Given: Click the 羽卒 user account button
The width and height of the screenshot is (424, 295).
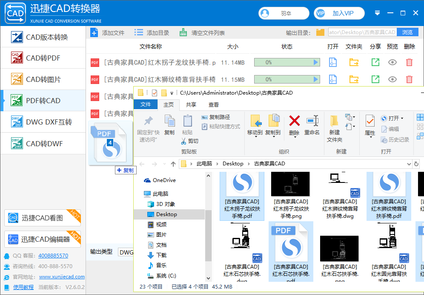Looking at the screenshot, I should [284, 13].
